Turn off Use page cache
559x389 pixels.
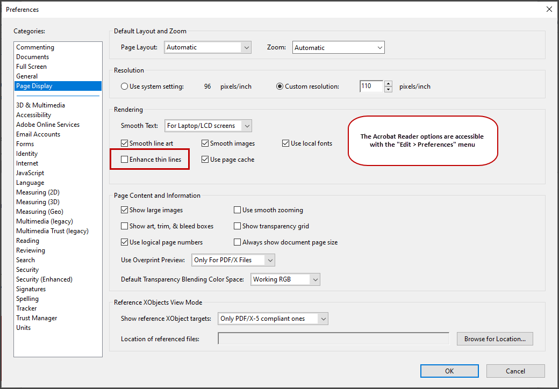[205, 160]
